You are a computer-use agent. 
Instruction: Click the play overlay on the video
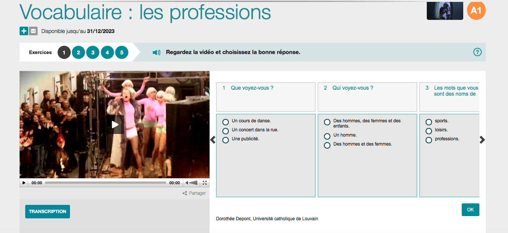[x=115, y=125]
